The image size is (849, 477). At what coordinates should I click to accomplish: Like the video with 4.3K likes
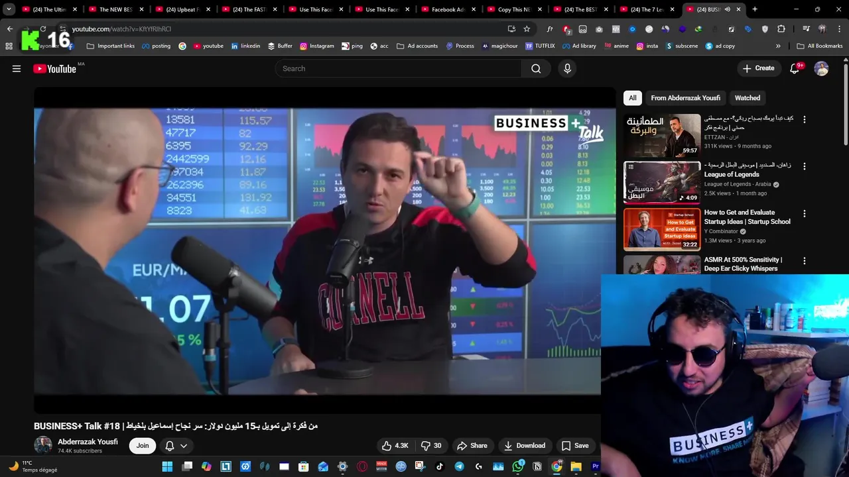[x=395, y=446]
